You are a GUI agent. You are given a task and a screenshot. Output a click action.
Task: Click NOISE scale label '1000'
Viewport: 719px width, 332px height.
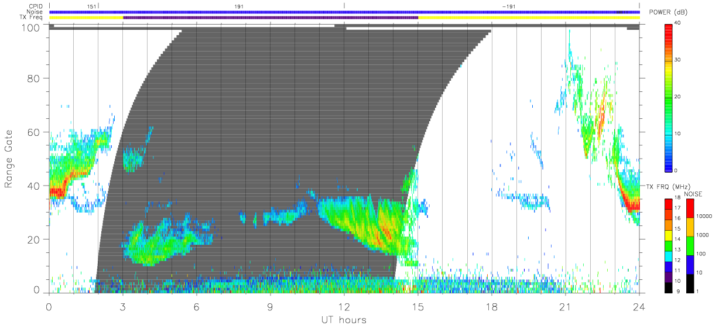[701, 235]
